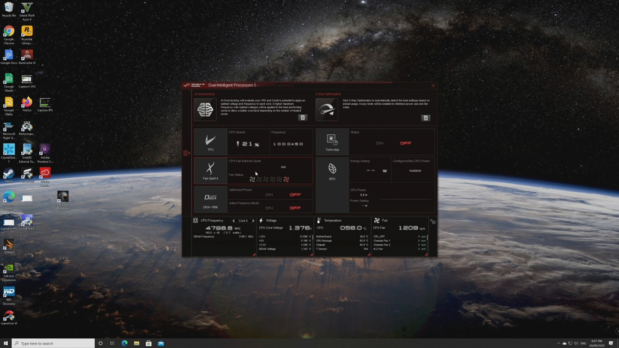
Task: Open the Fan Xpert 4 tile
Action: [210, 171]
